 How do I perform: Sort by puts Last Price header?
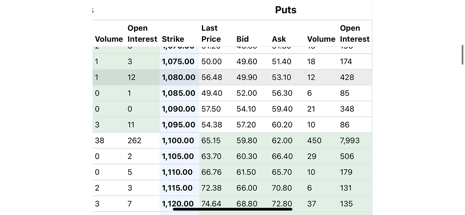coord(211,34)
